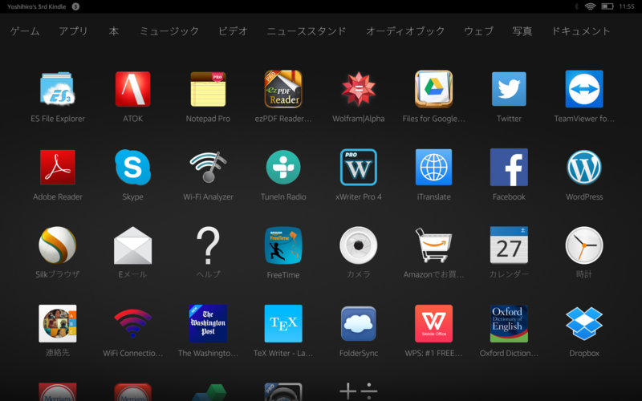The width and height of the screenshot is (642, 401).
Task: Open the Amazon shopping cart app
Action: point(433,245)
